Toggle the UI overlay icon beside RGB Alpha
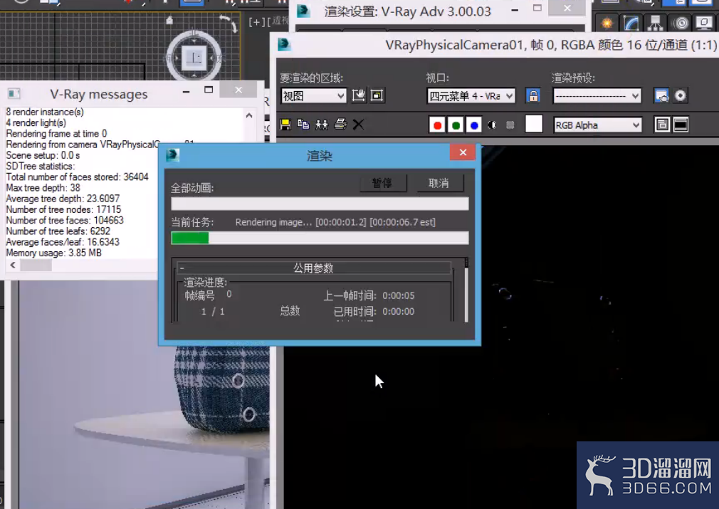The width and height of the screenshot is (719, 509). click(661, 125)
